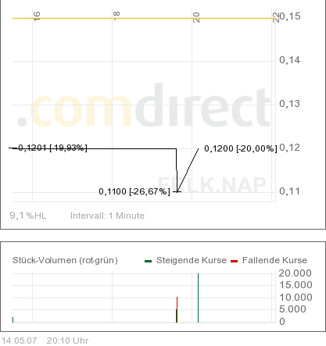Click the 5.000 volume axis label

tap(292, 309)
